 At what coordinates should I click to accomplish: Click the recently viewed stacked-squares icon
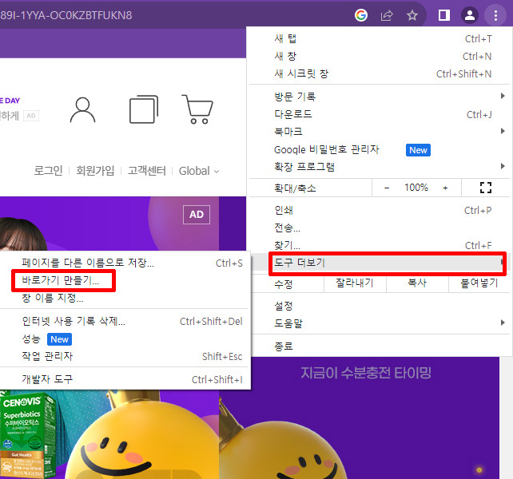144,109
